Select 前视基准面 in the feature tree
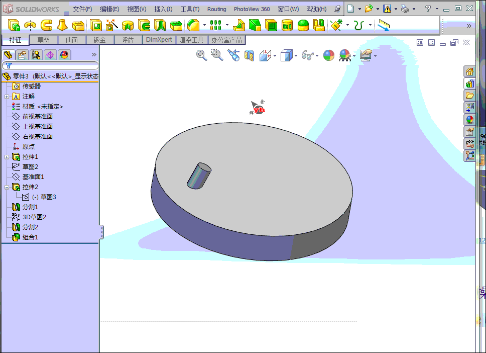486x353 pixels. [38, 117]
